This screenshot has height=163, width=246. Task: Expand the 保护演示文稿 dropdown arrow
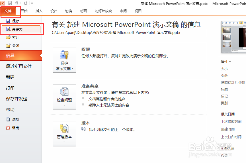pyautogui.click(x=73, y=69)
